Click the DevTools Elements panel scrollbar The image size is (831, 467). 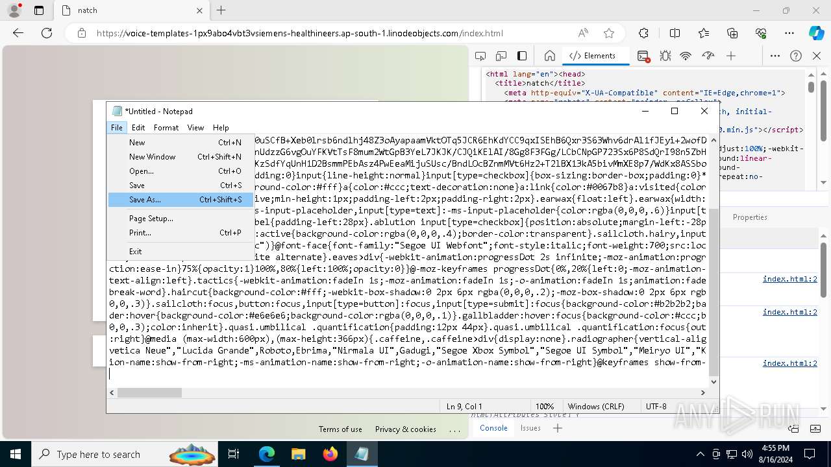point(811,86)
